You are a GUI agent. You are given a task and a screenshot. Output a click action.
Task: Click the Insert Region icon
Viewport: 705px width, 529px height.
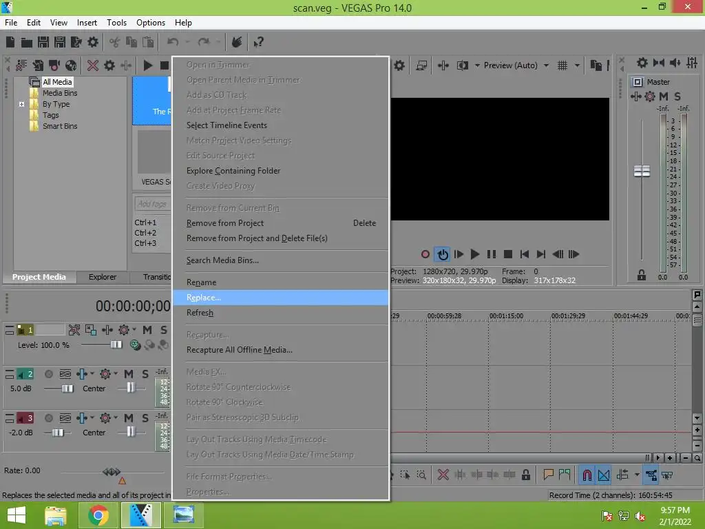tap(565, 475)
